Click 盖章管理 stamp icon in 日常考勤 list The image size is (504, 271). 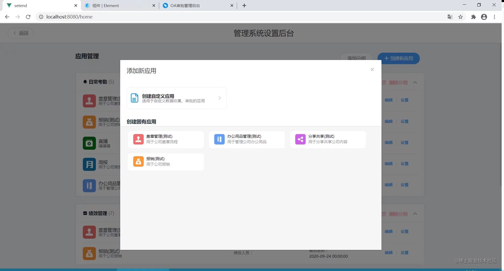pyautogui.click(x=89, y=101)
